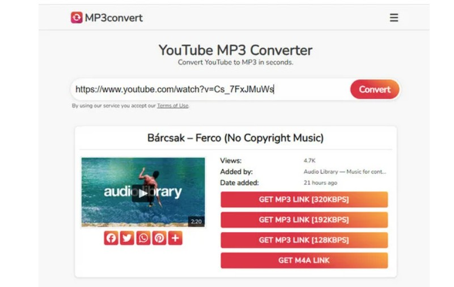454x287 pixels.
Task: Click the Convert button
Action: point(375,89)
